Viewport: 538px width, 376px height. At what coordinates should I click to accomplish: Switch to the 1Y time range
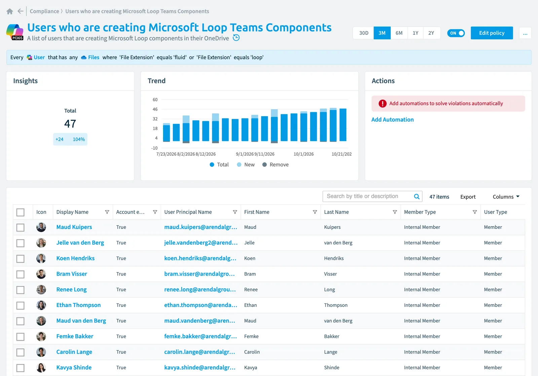(416, 33)
